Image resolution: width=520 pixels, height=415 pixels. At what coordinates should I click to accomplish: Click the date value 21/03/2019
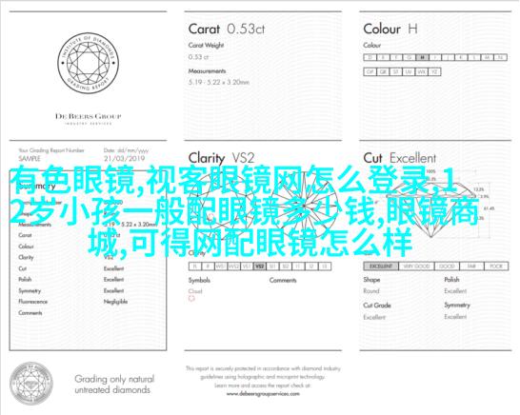tap(125, 158)
